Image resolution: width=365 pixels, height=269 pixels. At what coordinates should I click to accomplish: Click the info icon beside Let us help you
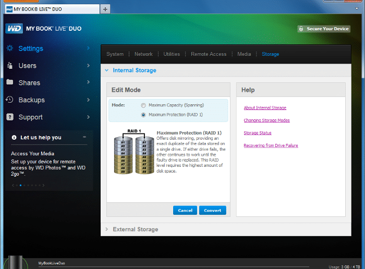14,138
